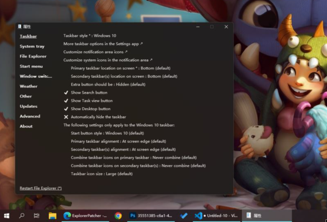Change Start button style setting
The height and width of the screenshot is (222, 327).
tap(107, 133)
